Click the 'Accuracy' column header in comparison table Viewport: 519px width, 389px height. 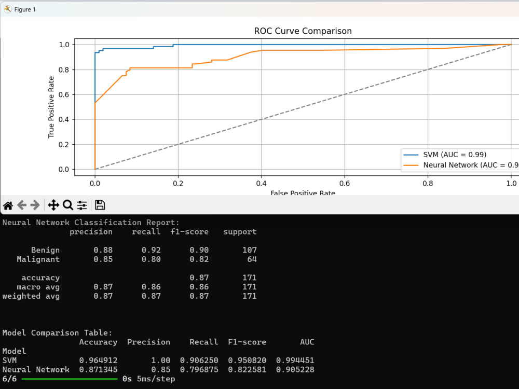tap(98, 342)
